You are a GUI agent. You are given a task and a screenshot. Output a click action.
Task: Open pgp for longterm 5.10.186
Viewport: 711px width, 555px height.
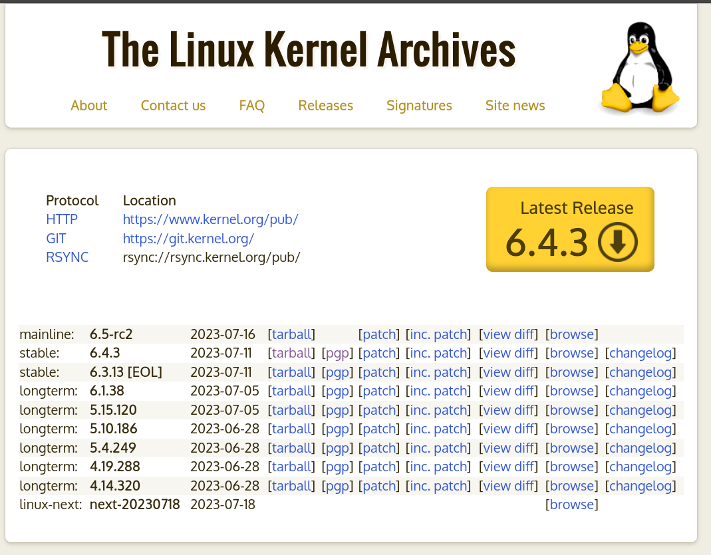pos(337,429)
